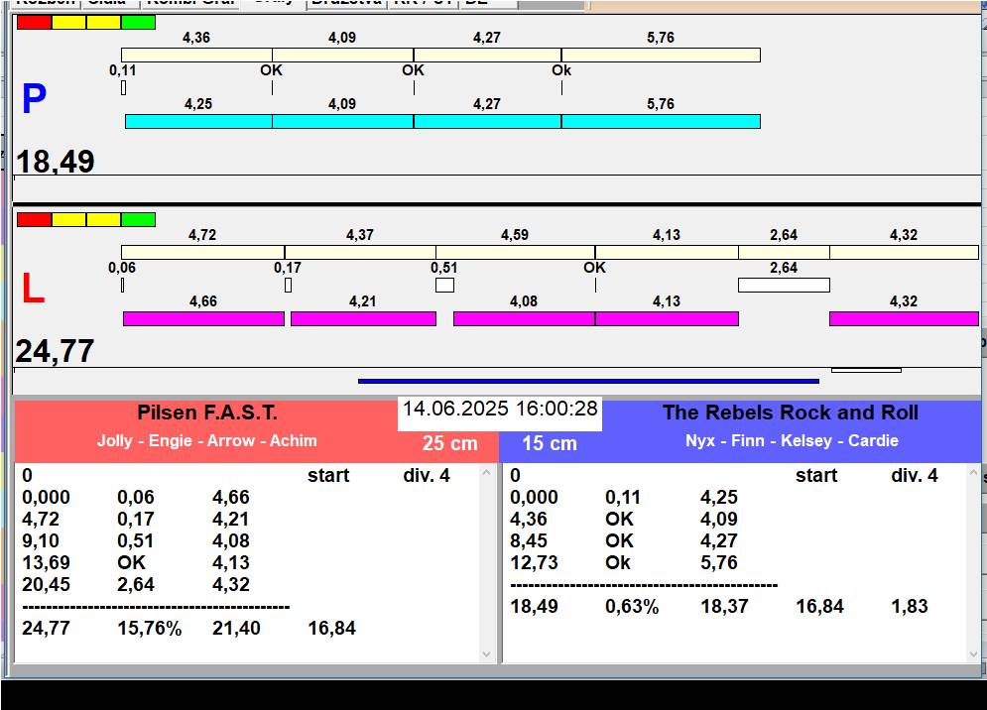Click the dark blue horizontal bar below lanes
Viewport: 987px width, 710px height.
(588, 381)
